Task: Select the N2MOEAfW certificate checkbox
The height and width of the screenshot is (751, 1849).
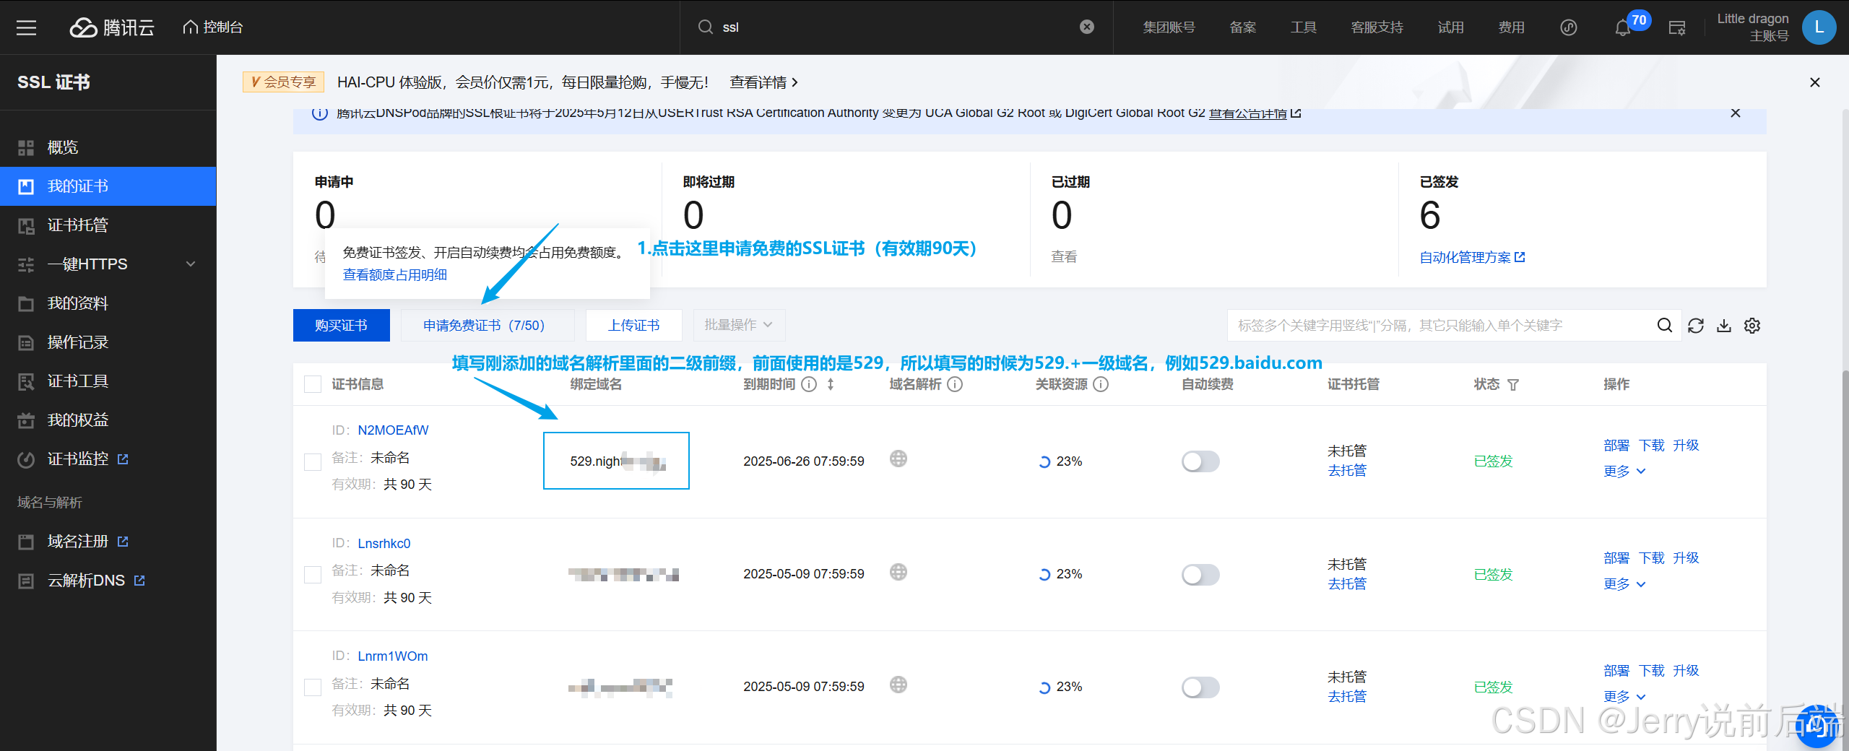Action: 313,461
